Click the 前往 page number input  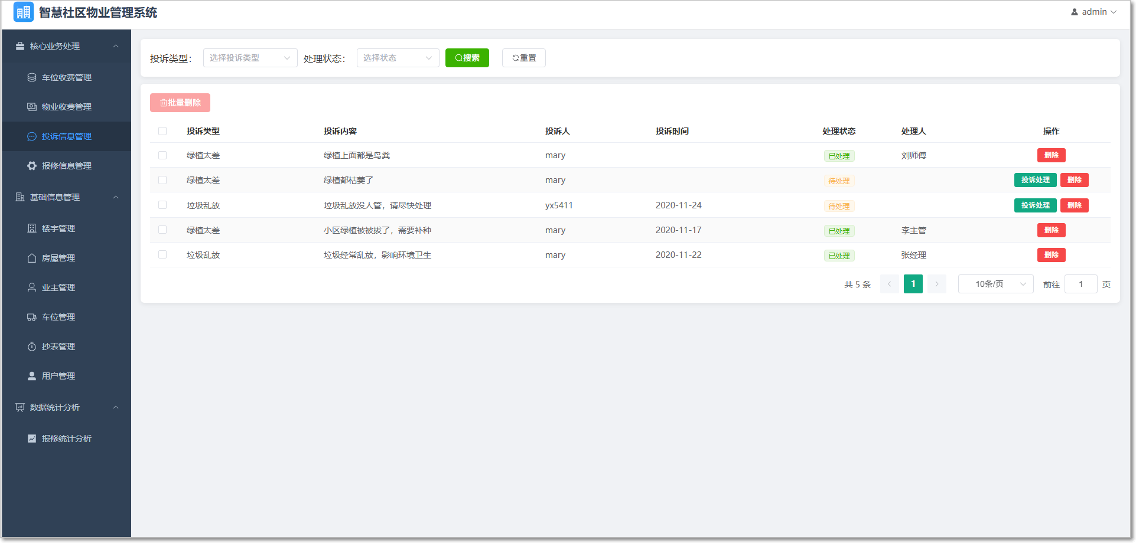[1080, 284]
